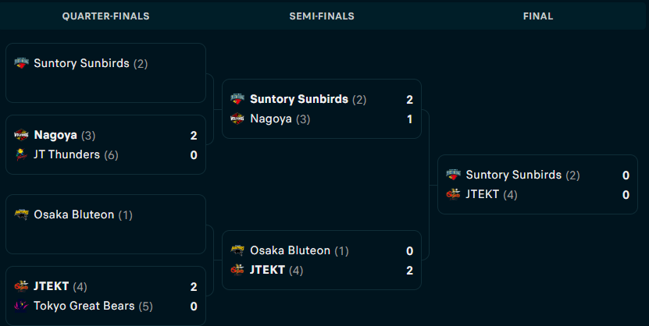Click Osaka Bluteon logo in quarter-finals
The width and height of the screenshot is (649, 326).
pyautogui.click(x=22, y=214)
